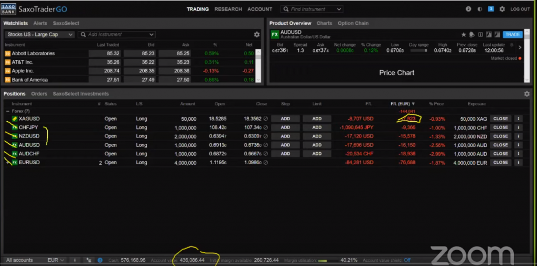This screenshot has width=537, height=266.
Task: Open the TRADING menu
Action: coord(198,9)
